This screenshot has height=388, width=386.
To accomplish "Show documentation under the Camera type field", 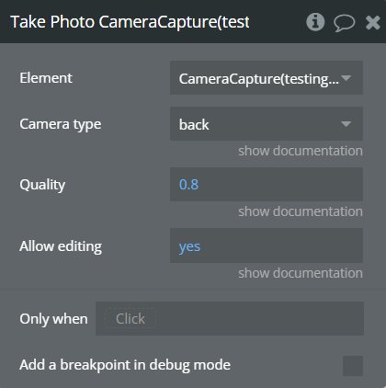I will pyautogui.click(x=301, y=151).
